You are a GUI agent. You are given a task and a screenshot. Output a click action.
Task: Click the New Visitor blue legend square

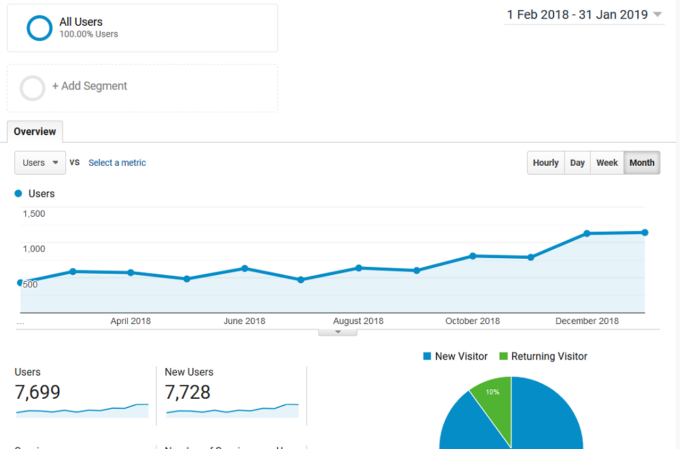(x=427, y=356)
